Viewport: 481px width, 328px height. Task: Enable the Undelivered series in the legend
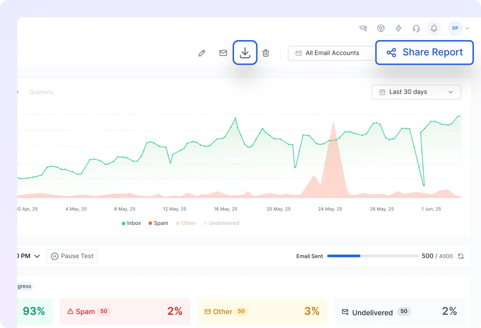click(221, 223)
